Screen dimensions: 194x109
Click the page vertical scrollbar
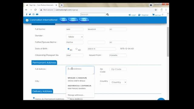click(x=168, y=42)
